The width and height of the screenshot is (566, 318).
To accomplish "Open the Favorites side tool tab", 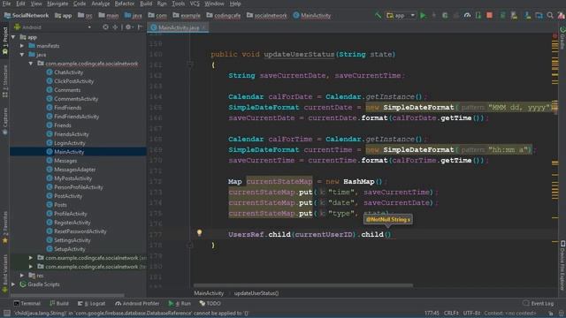I will pos(4,228).
